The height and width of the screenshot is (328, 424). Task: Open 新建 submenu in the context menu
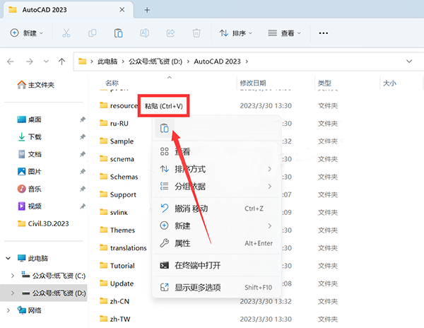coord(216,225)
